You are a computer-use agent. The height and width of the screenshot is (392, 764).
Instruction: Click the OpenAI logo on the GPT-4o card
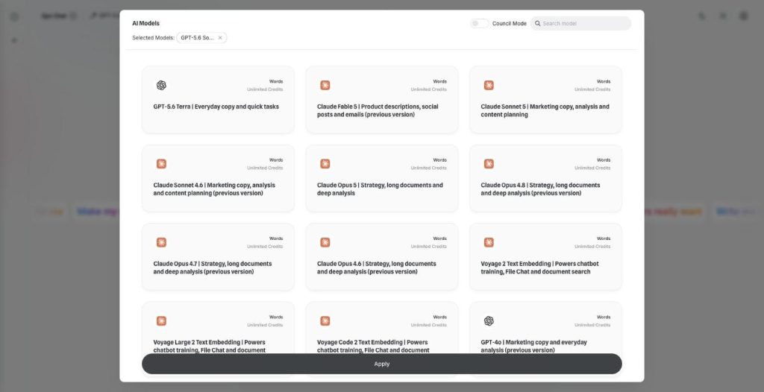point(489,321)
